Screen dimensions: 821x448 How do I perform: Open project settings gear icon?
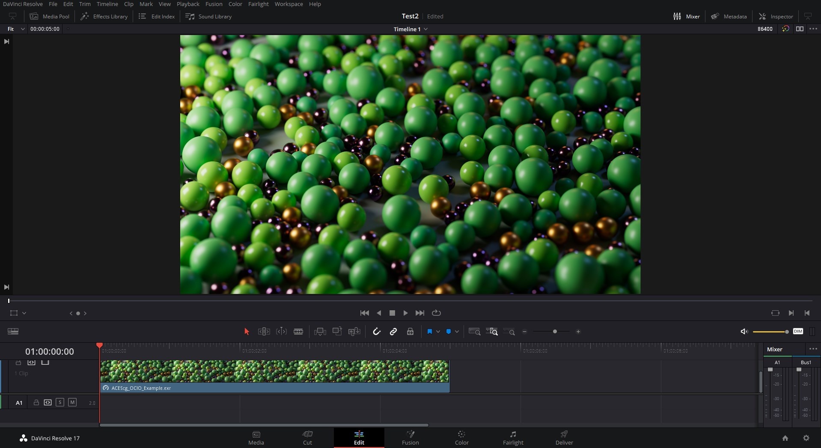coord(806,438)
